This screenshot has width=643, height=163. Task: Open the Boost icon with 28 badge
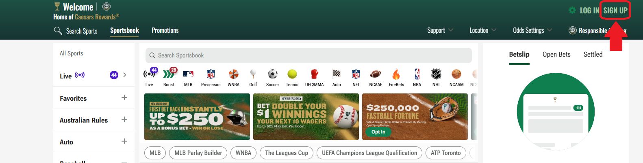(x=169, y=74)
